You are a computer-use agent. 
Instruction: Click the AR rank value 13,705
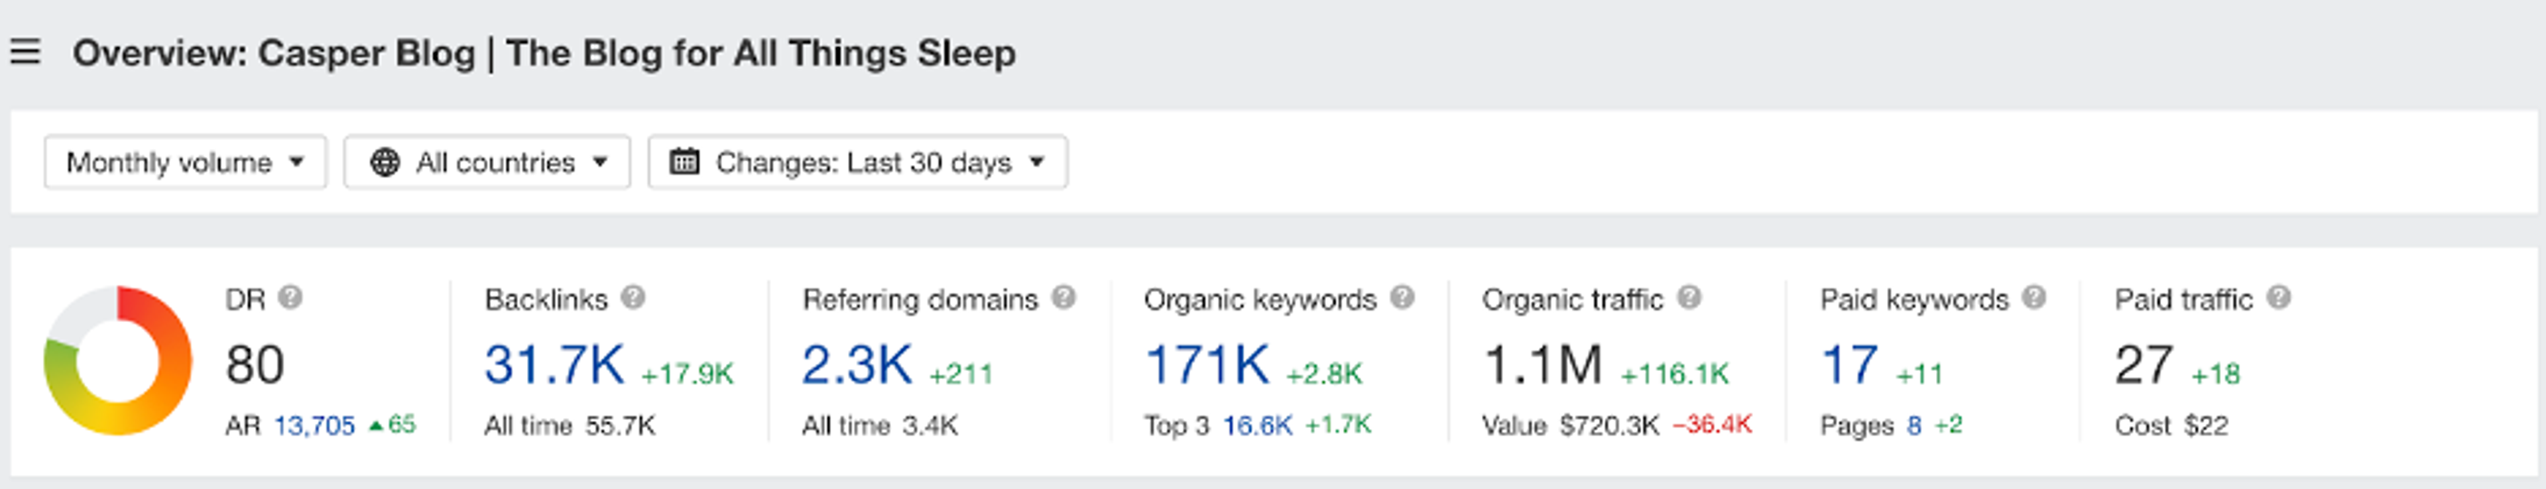click(314, 426)
